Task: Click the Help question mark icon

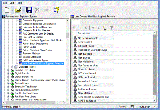Action: [56, 10]
